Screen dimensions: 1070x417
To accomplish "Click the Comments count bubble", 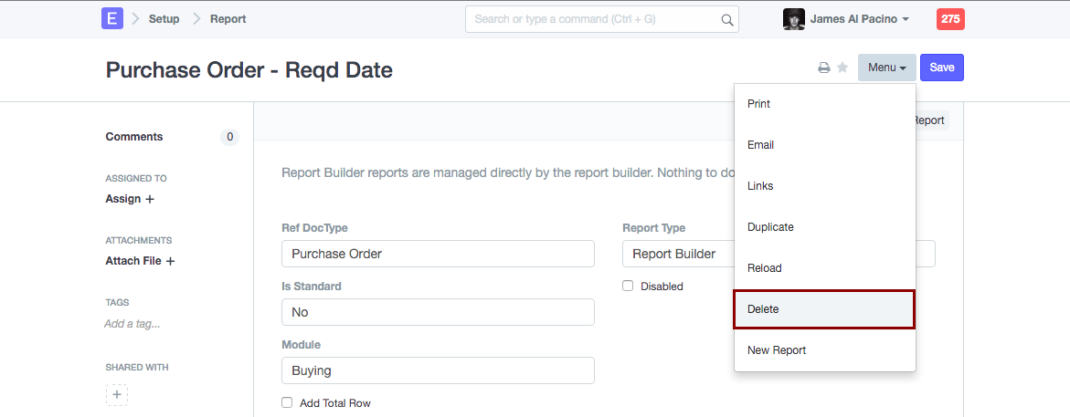I will pyautogui.click(x=229, y=137).
